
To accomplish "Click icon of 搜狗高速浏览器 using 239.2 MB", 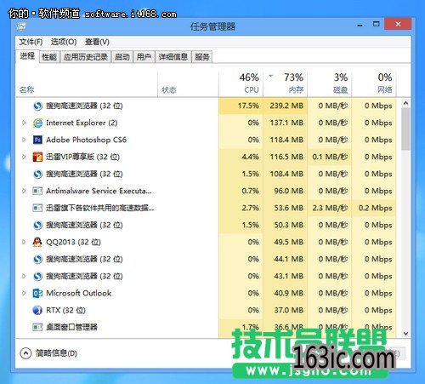I will point(37,106).
